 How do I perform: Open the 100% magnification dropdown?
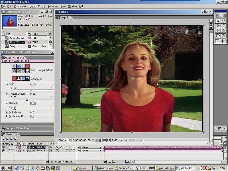tap(62, 140)
